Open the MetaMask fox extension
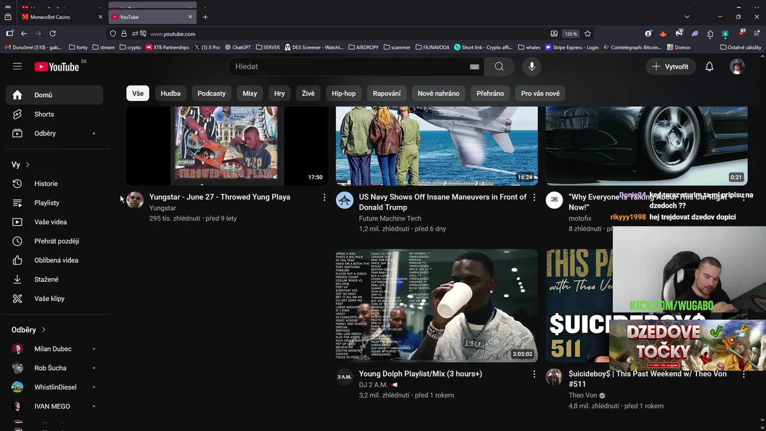The width and height of the screenshot is (766, 431). pos(663,34)
